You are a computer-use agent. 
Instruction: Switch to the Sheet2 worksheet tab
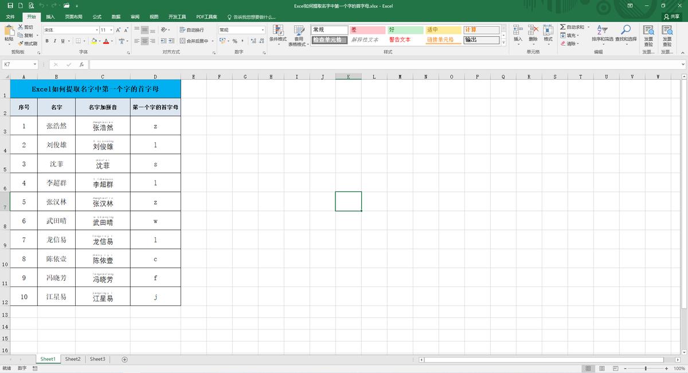click(x=73, y=359)
